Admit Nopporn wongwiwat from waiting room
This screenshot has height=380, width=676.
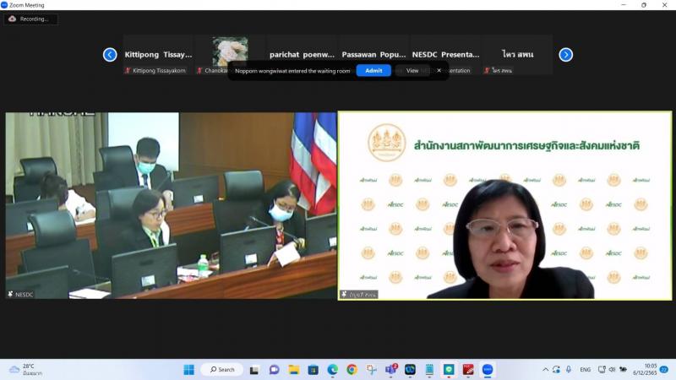click(x=373, y=71)
